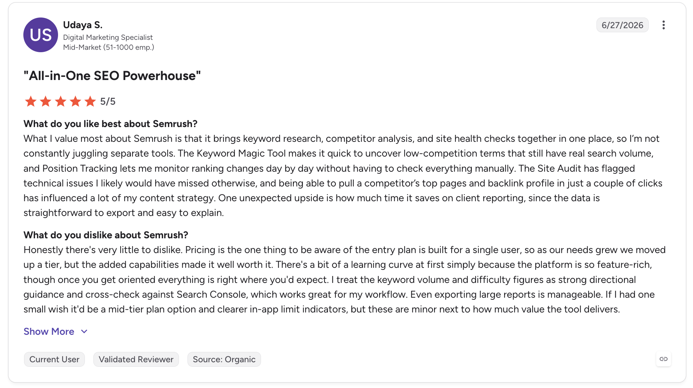Click the third rating star
The height and width of the screenshot is (388, 693).
tap(60, 101)
